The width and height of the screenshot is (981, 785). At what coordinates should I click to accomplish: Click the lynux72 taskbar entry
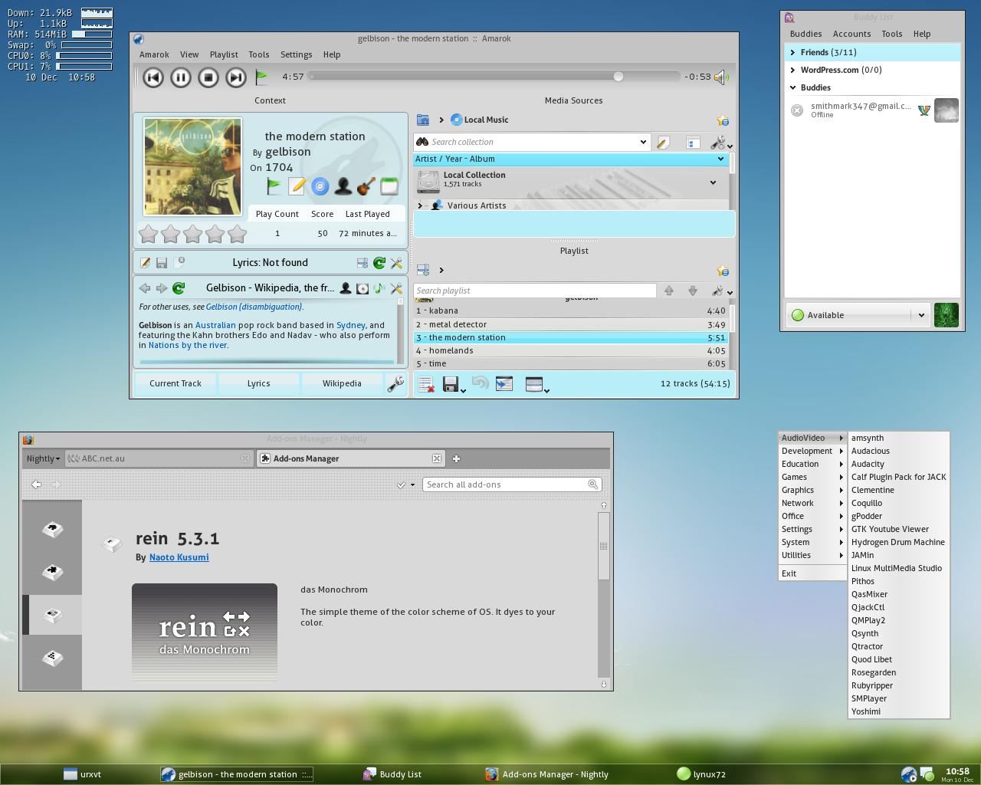click(701, 774)
